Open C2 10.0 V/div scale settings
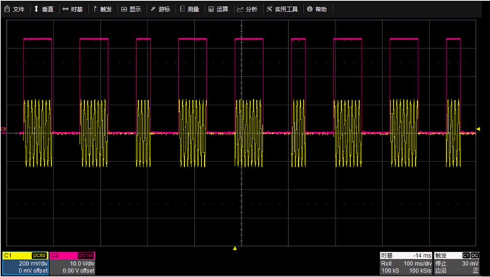 click(x=72, y=263)
